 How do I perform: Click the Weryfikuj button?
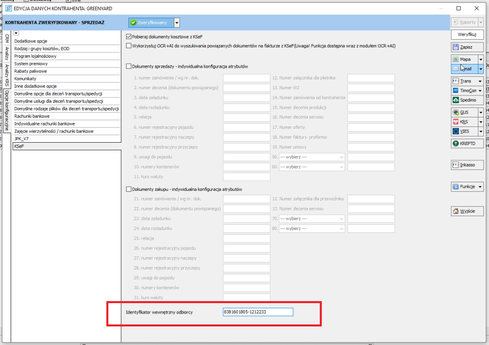[468, 35]
